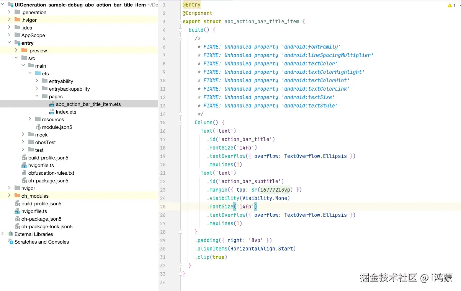Viewport: 461px width, 291px height.
Task: Expand the External Libraries node arrow
Action: coord(3,234)
